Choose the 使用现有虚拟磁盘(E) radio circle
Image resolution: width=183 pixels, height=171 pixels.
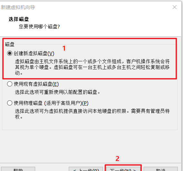pos(10,84)
